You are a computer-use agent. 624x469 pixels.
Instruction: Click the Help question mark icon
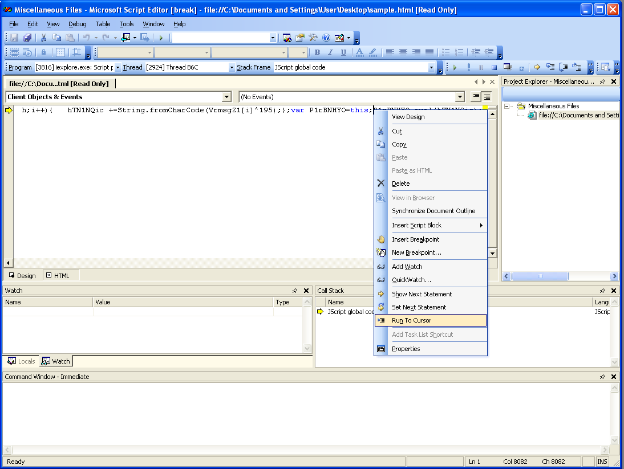click(326, 38)
